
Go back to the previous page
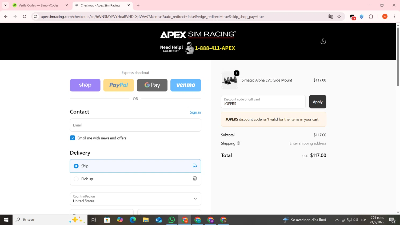tap(6, 17)
